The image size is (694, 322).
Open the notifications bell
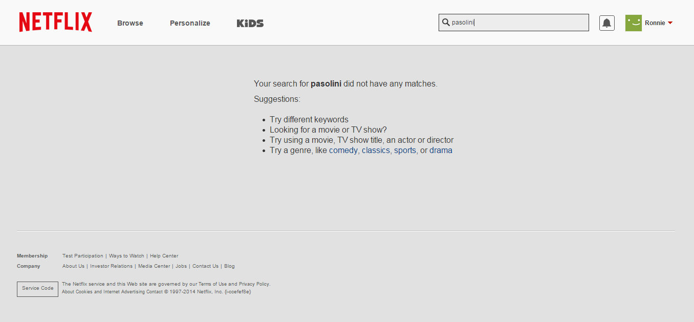(x=606, y=23)
